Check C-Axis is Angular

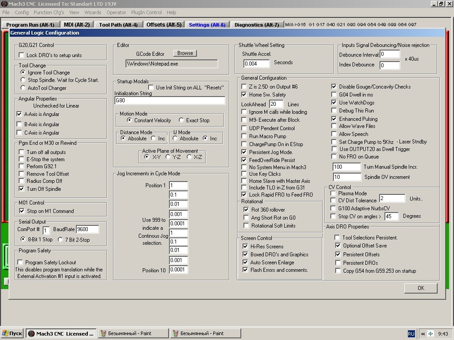(19, 132)
